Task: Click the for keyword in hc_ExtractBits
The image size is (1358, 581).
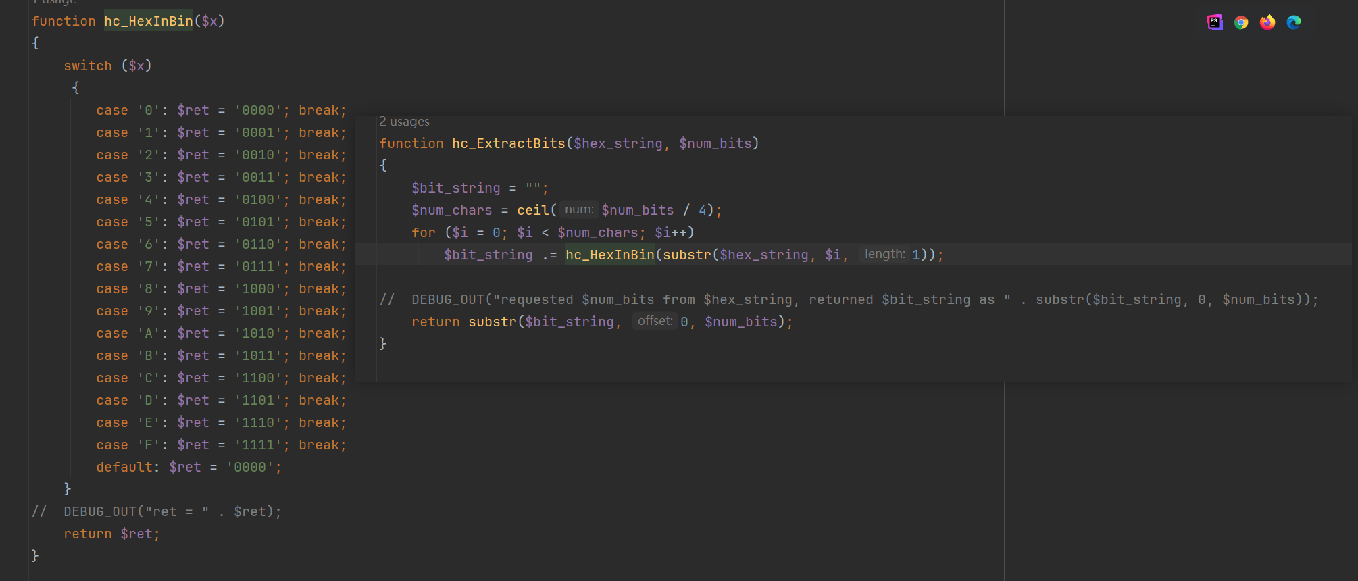Action: tap(424, 232)
